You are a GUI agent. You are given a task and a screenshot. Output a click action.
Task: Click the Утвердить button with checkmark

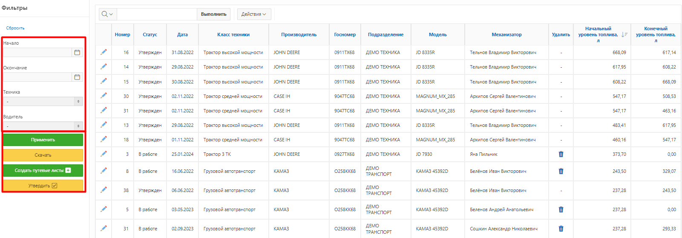point(43,186)
